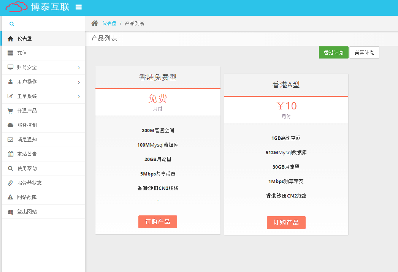Click the 100MMysql数据库 feature text
398x272 pixels.
click(158, 145)
